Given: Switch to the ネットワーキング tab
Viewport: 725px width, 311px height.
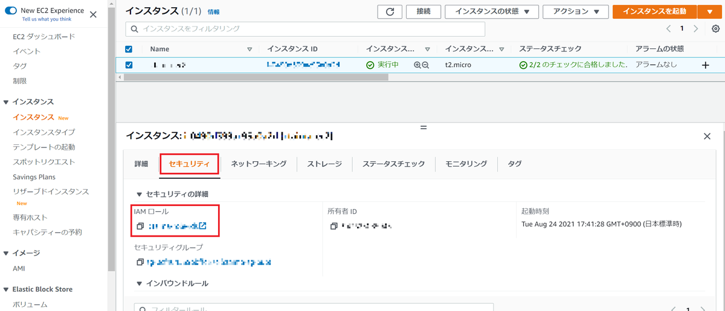Looking at the screenshot, I should 259,164.
